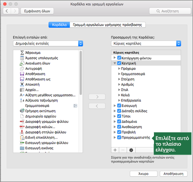Click the add command right arrow button
The width and height of the screenshot is (193, 182).
[97, 97]
